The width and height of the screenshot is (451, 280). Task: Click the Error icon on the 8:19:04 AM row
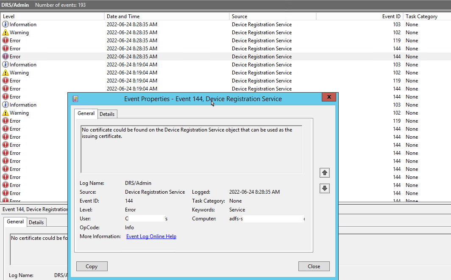pyautogui.click(x=5, y=80)
